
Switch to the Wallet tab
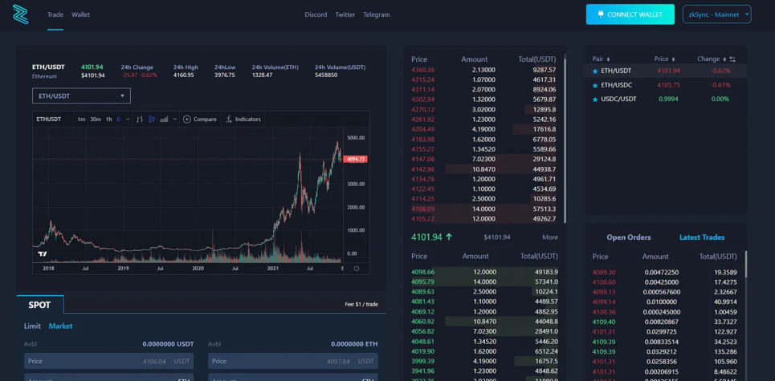pyautogui.click(x=80, y=14)
